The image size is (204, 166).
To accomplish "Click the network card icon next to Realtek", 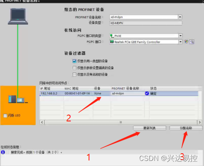I will click(x=112, y=42).
